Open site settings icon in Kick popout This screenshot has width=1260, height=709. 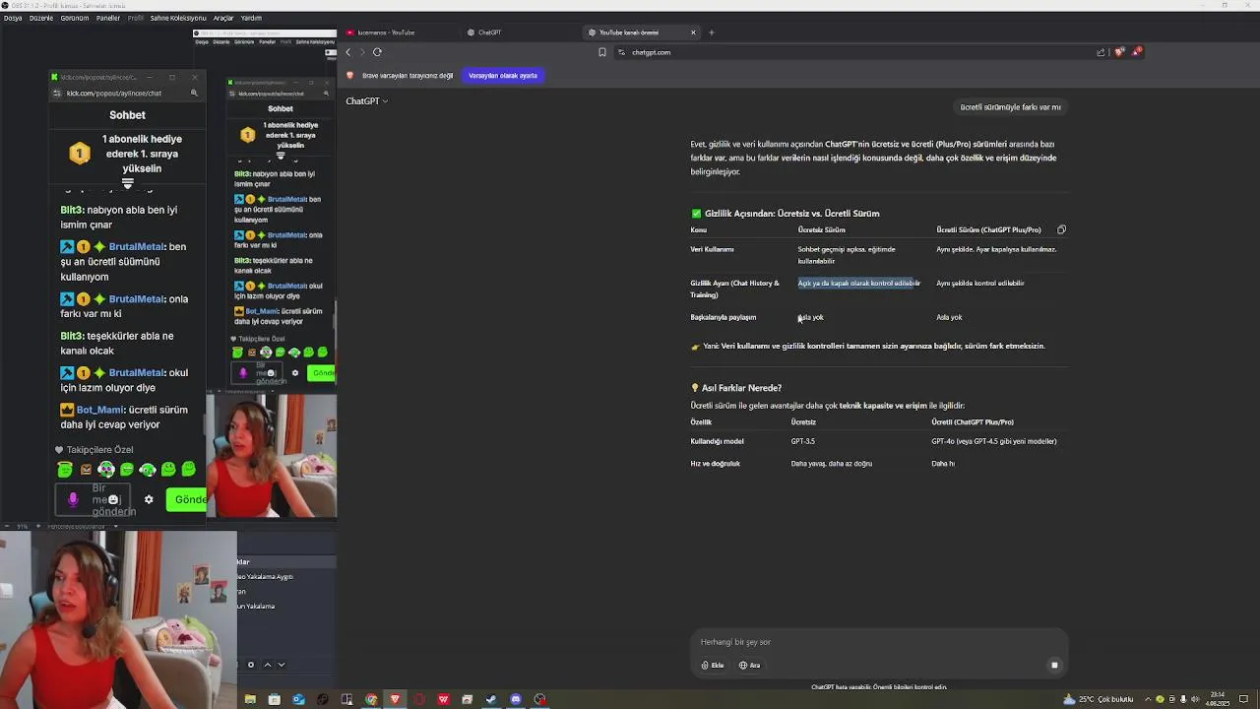click(57, 93)
